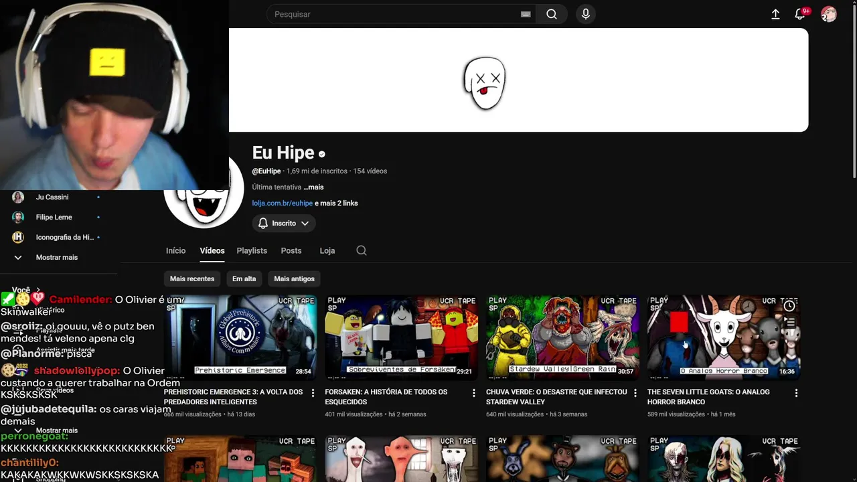
Task: Play Prehistoric Emergence 3 video thumbnail
Action: (240, 337)
